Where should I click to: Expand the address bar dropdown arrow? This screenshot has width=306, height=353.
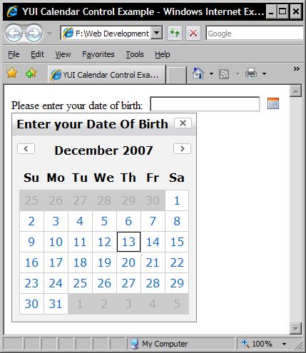pyautogui.click(x=157, y=33)
